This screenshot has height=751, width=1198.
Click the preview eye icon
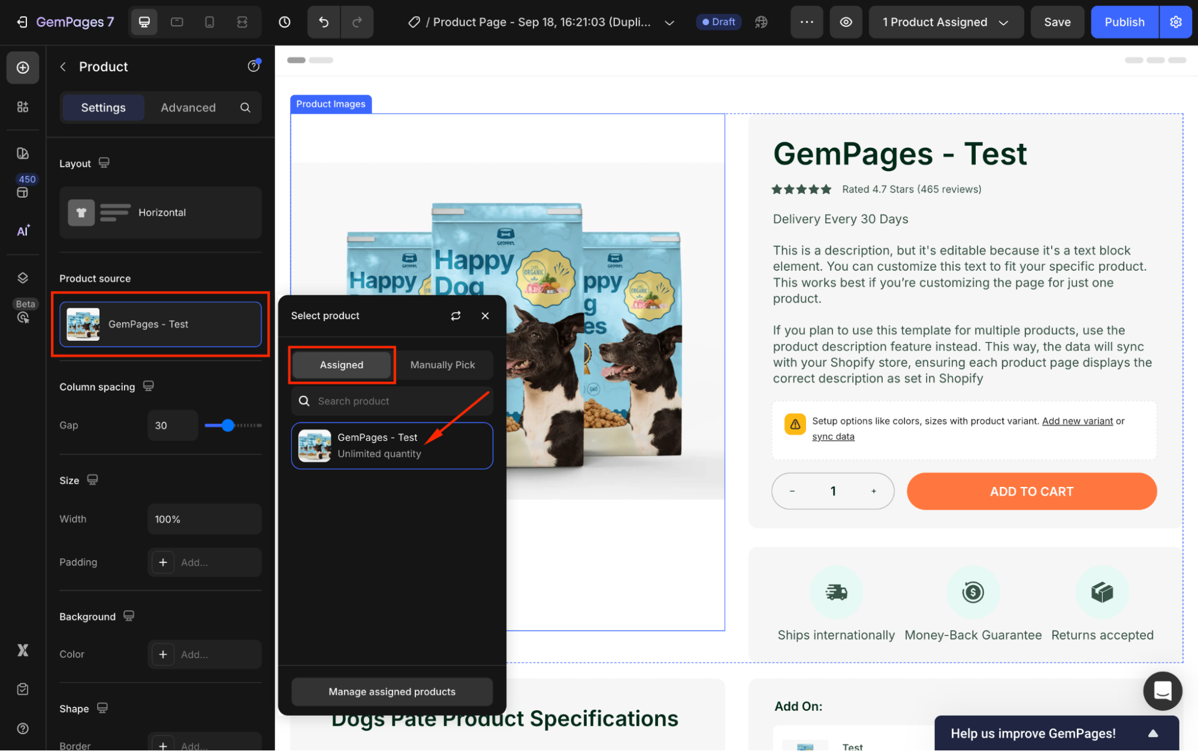[846, 22]
